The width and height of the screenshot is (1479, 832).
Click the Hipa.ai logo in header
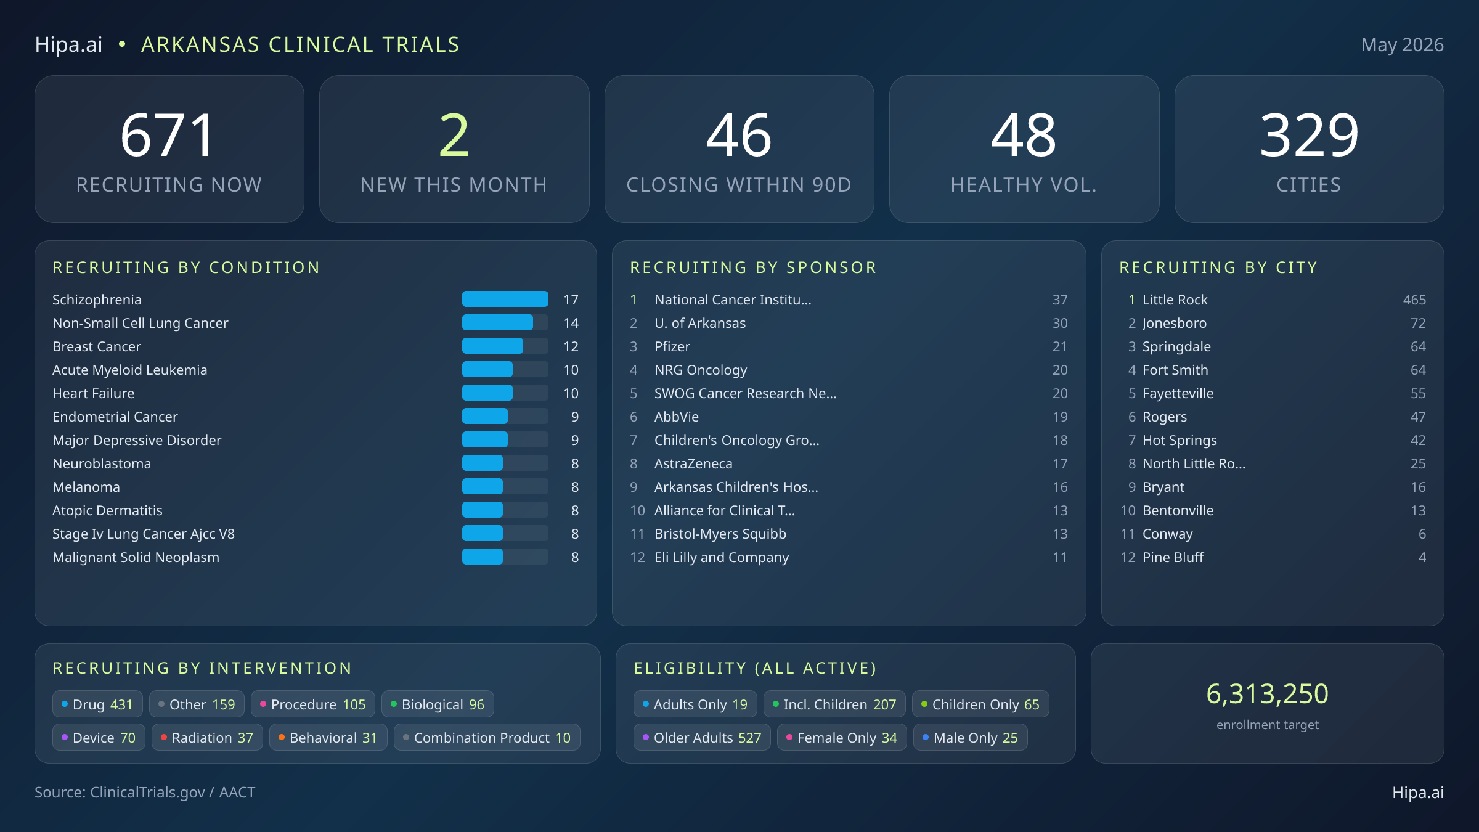68,44
